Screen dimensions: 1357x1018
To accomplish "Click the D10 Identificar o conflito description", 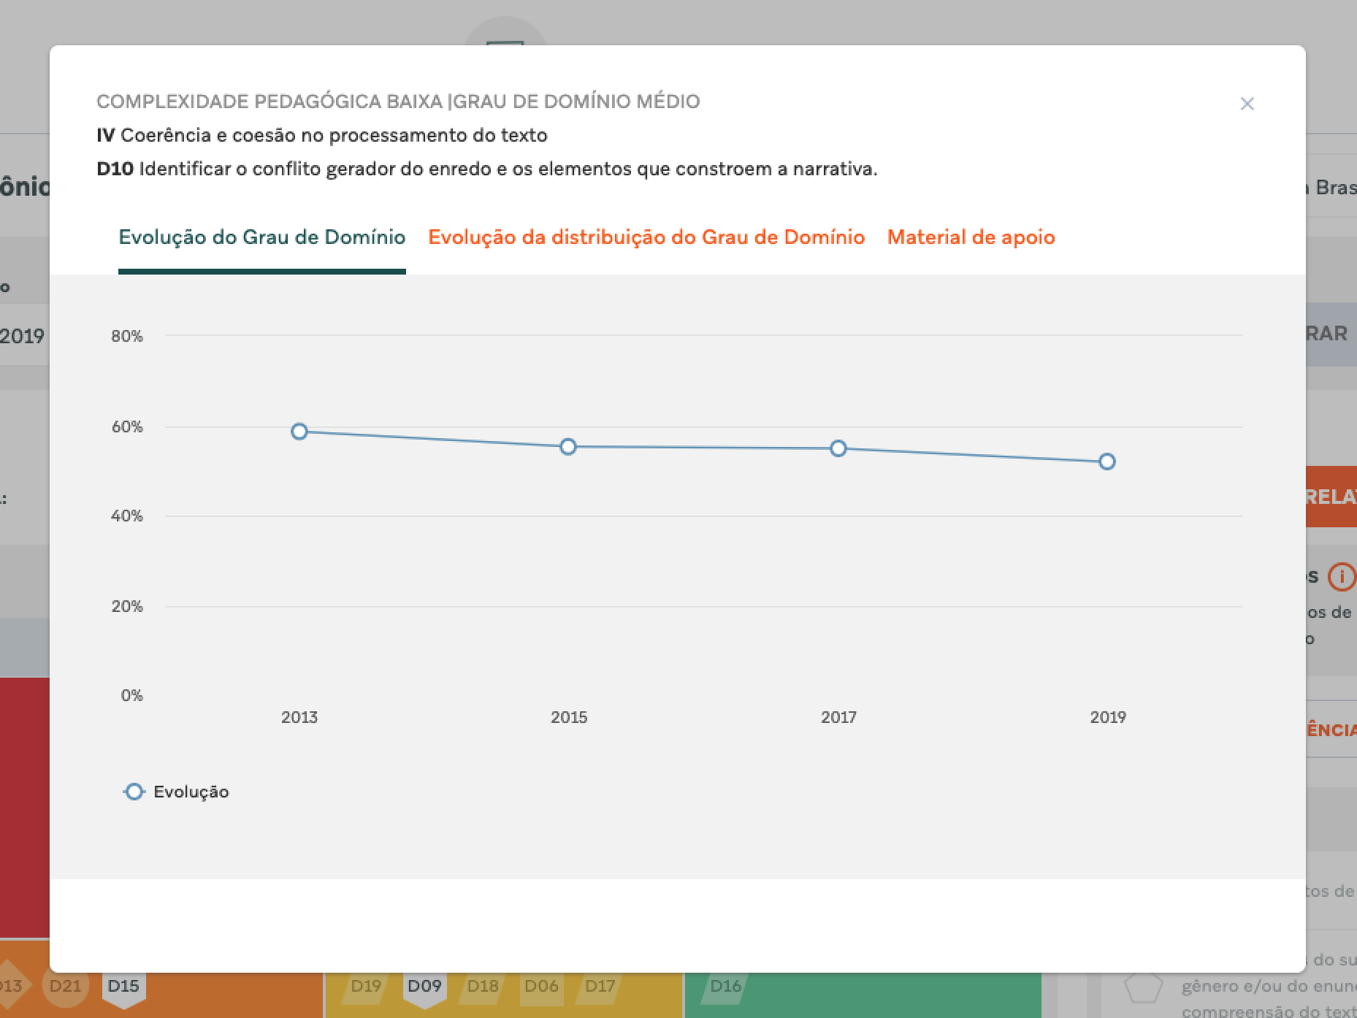I will click(x=487, y=169).
